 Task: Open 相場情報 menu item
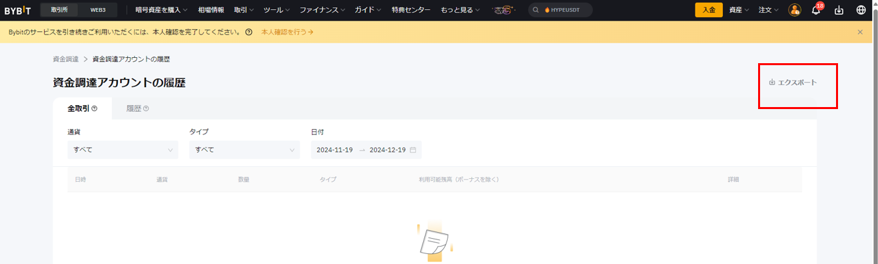tap(211, 10)
